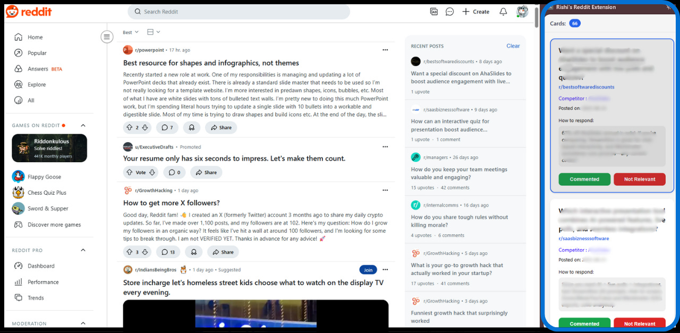Open recent post about team meetings
This screenshot has width=680, height=333.
[459, 173]
